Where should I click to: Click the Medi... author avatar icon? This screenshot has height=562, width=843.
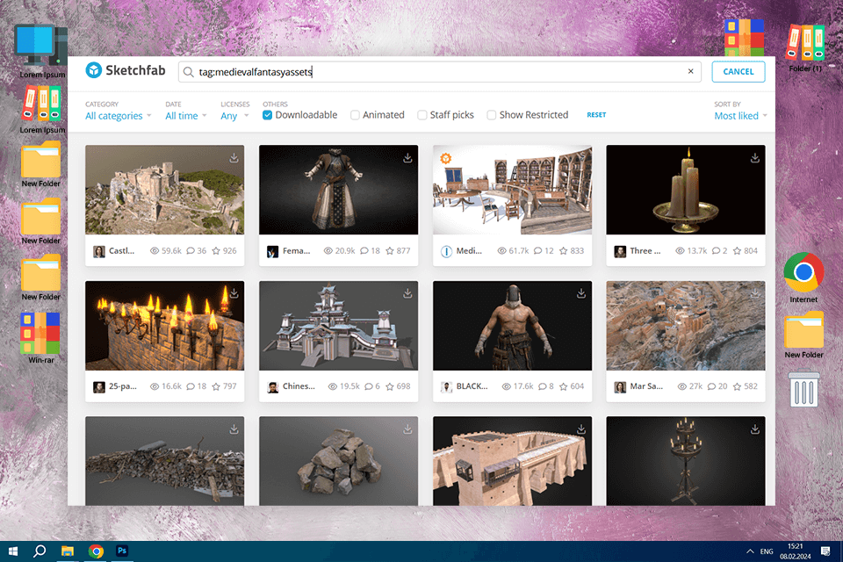(446, 251)
